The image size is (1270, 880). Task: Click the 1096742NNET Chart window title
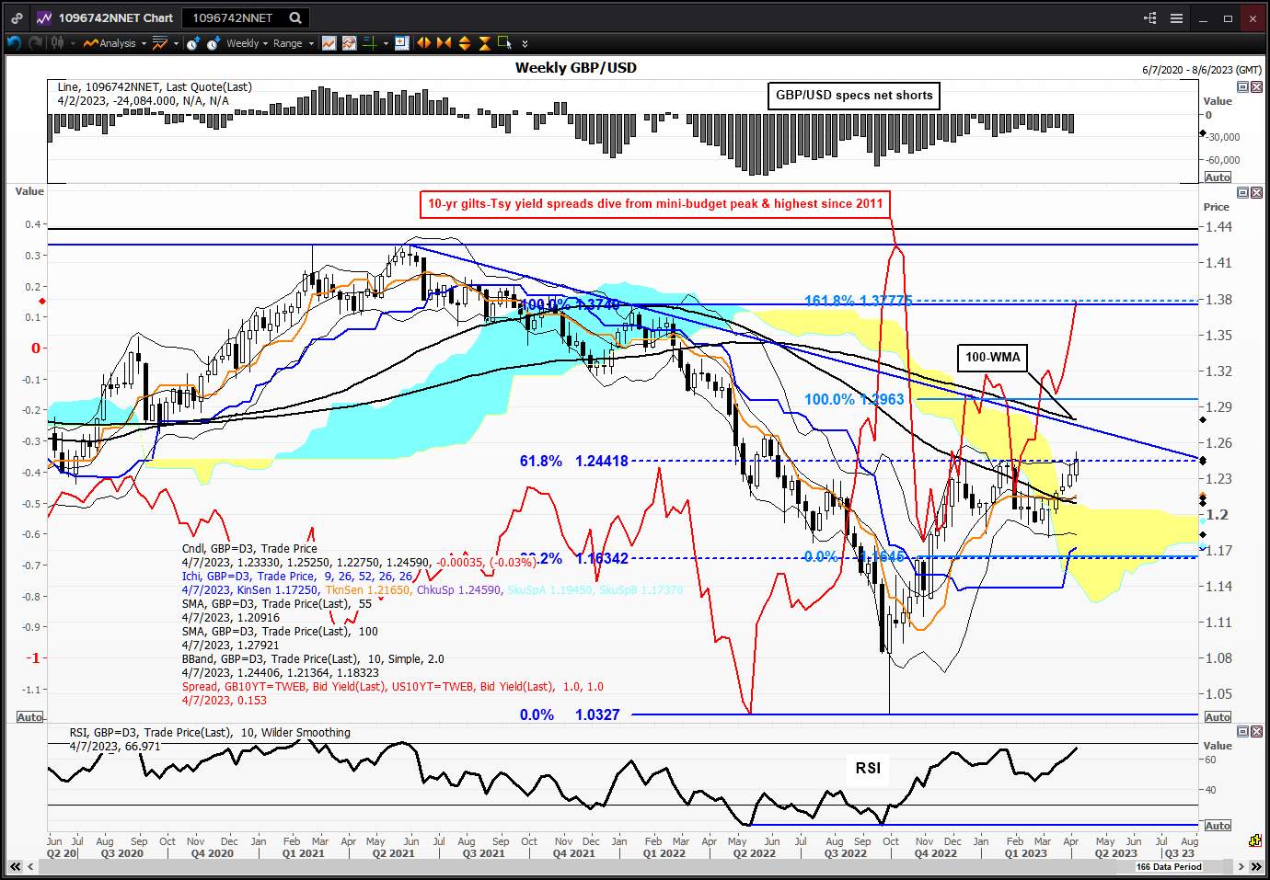pos(115,17)
